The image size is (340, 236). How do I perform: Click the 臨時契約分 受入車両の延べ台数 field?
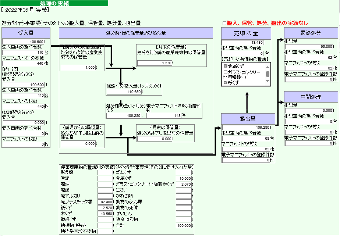pyautogui.click(x=24, y=133)
